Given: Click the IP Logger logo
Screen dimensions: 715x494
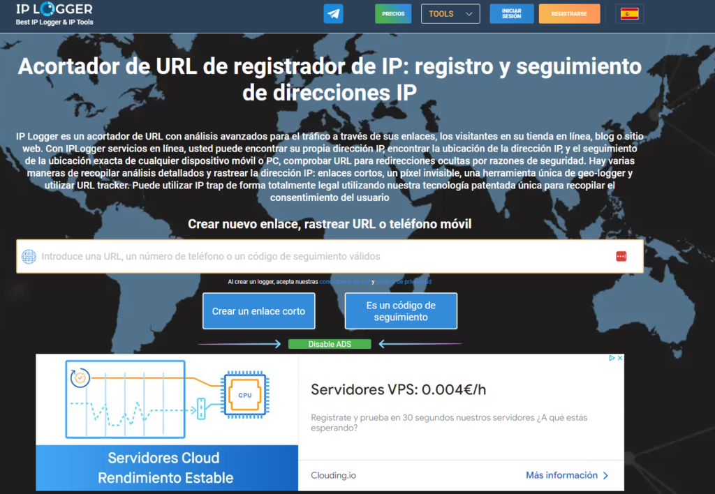Looking at the screenshot, I should click(x=54, y=14).
